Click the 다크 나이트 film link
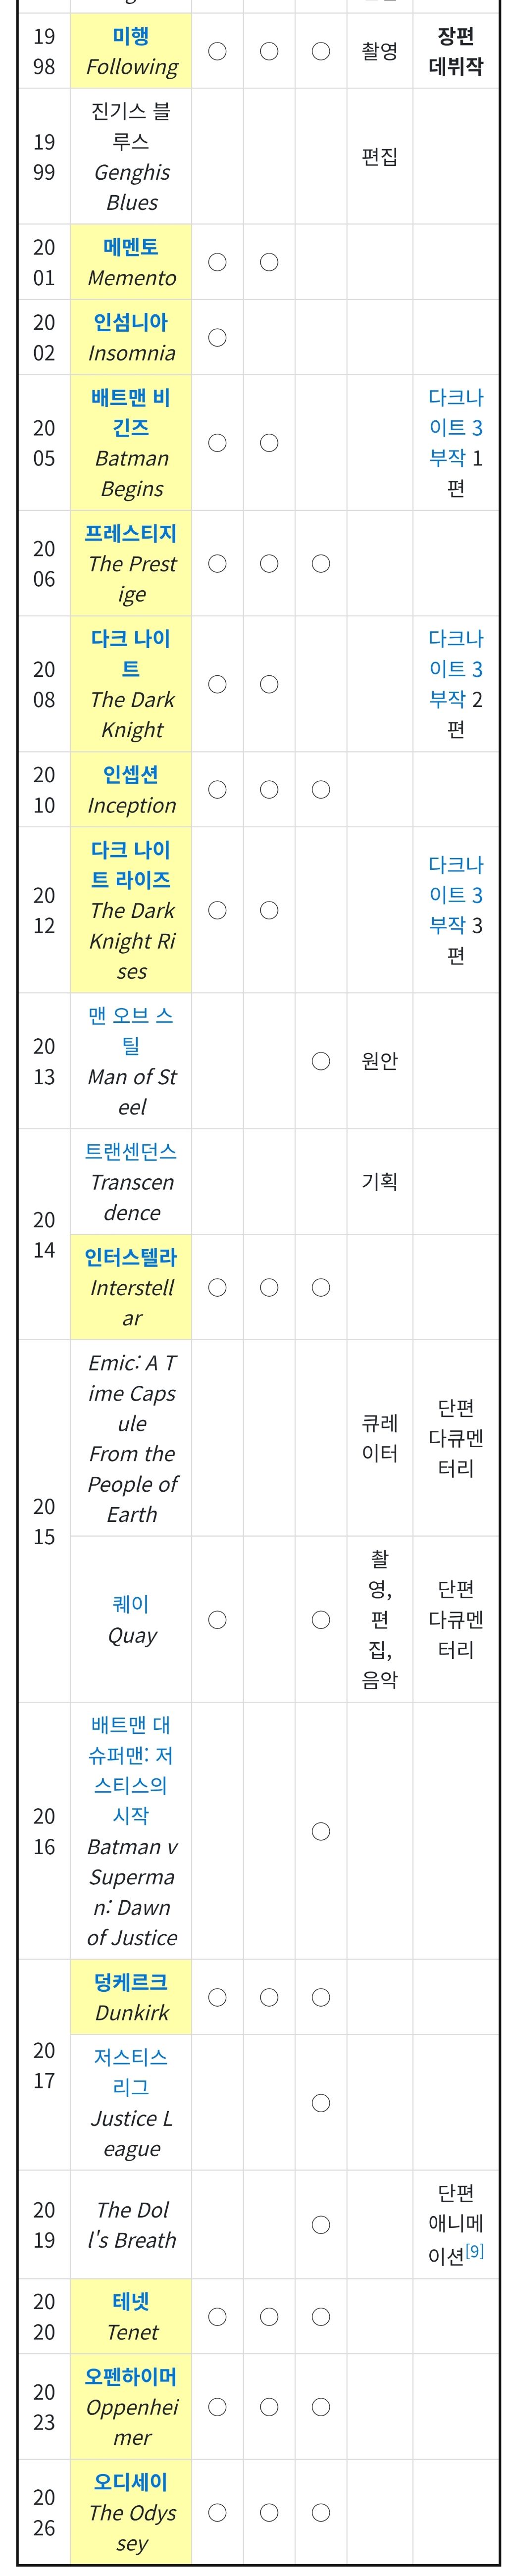The height and width of the screenshot is (2576, 507). point(131,653)
